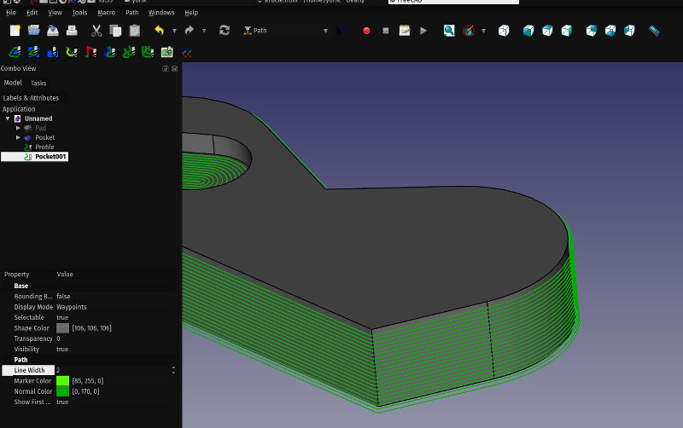
Task: Switch to the Tasks tab
Action: [x=38, y=83]
